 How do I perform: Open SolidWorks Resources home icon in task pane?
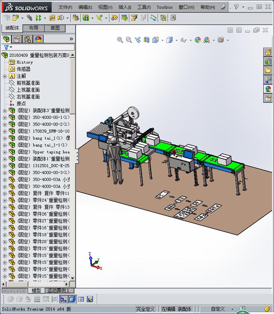pos(268,53)
